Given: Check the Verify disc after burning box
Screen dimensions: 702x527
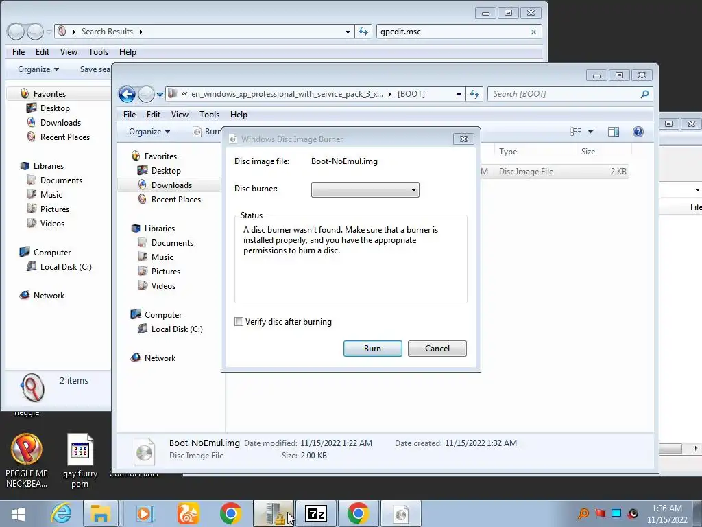Looking at the screenshot, I should pyautogui.click(x=239, y=322).
